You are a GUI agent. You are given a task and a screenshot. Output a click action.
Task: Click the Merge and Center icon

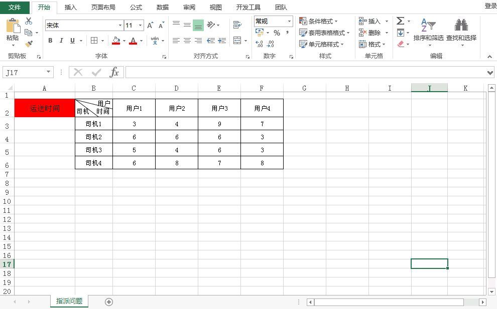(237, 41)
